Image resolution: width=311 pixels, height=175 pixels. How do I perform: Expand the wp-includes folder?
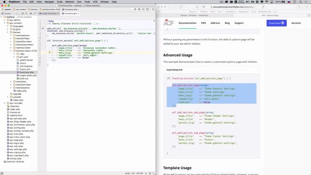tap(5, 103)
